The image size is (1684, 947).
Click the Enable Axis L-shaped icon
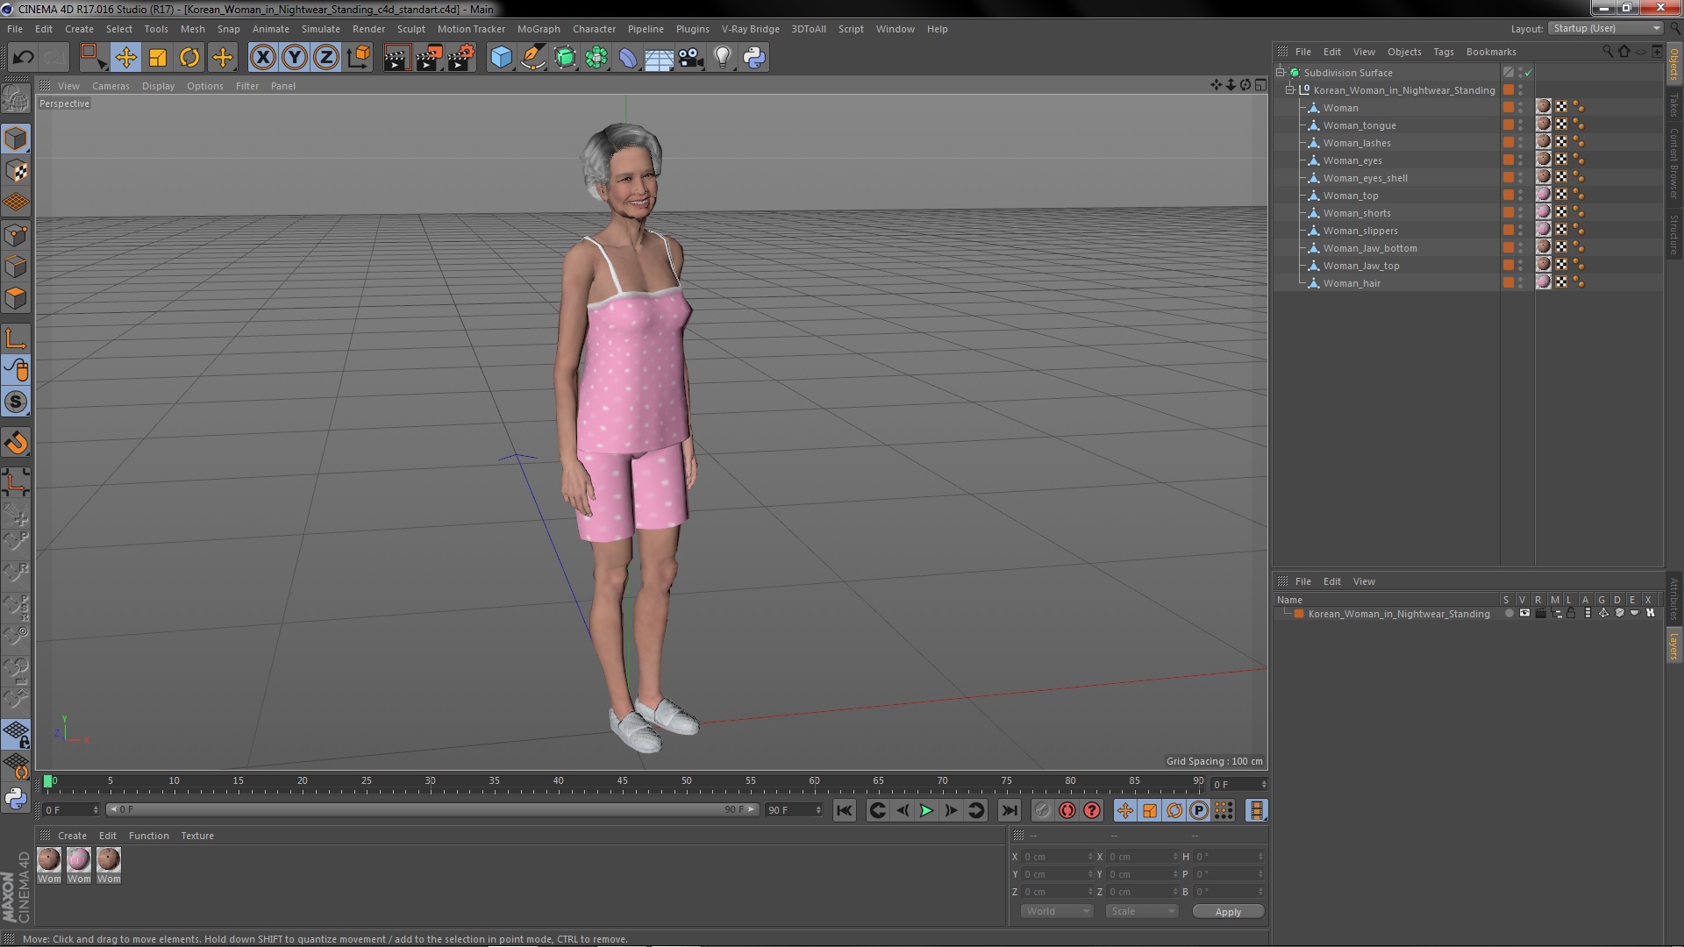pyautogui.click(x=16, y=338)
